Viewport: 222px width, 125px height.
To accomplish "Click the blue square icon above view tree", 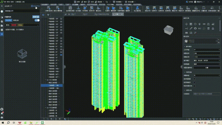I will click(43, 15).
